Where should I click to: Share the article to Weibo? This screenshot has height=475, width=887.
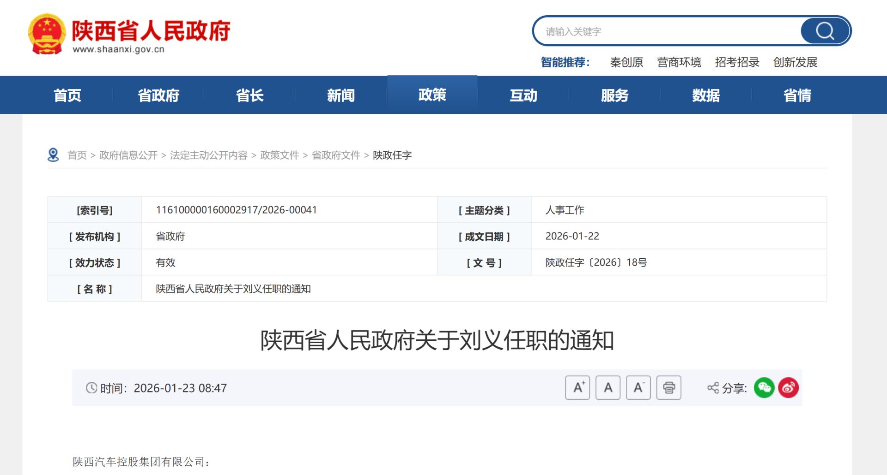pos(789,388)
